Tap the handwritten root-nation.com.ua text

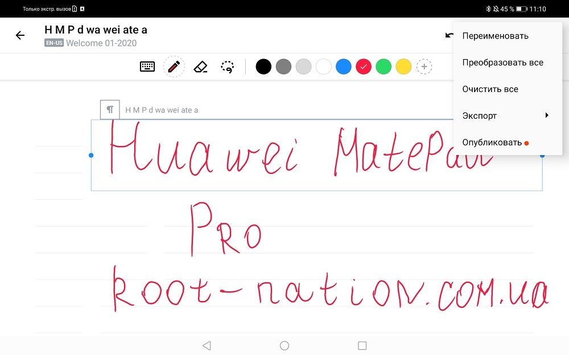coord(330,289)
